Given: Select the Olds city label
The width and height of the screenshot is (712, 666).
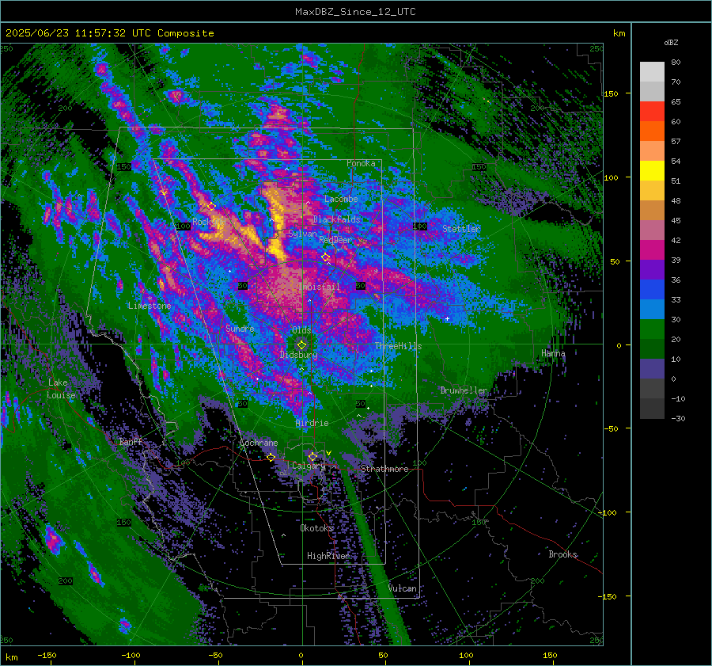Looking at the screenshot, I should (301, 329).
